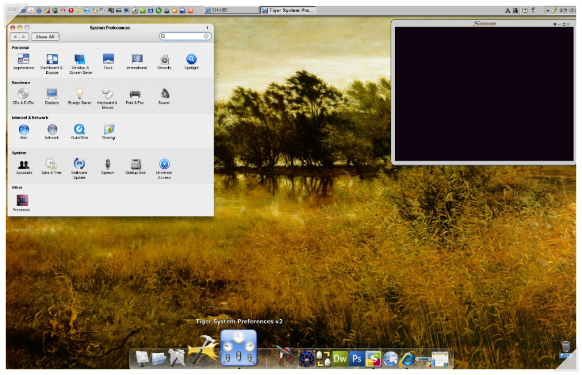Open the Recycle Bin on the desktop

pos(566,348)
